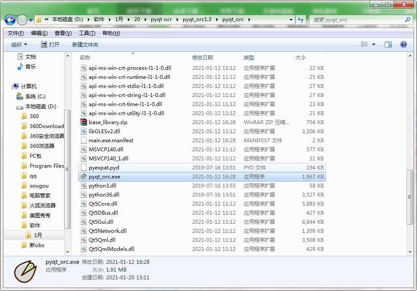Open the 查看(V) menu

click(x=63, y=33)
